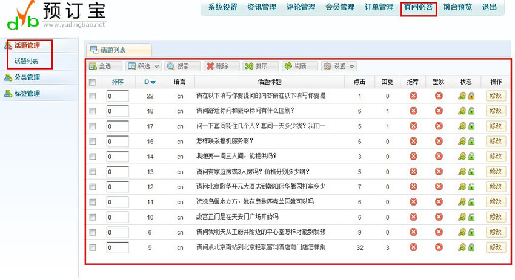Click the 全选 select-all toolbar button
The image size is (515, 280).
[105, 67]
